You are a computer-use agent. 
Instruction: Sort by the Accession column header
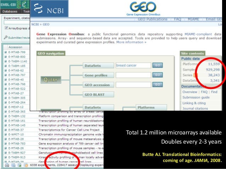[16, 47]
